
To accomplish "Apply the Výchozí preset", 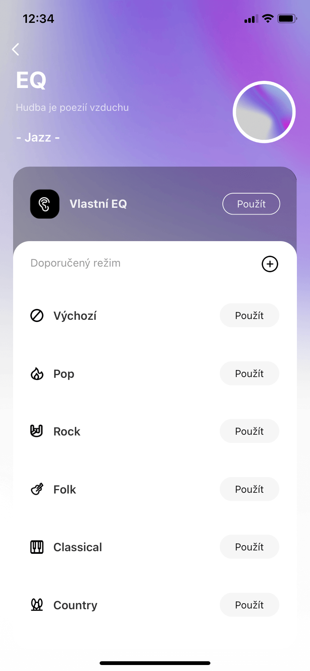I will coord(249,316).
